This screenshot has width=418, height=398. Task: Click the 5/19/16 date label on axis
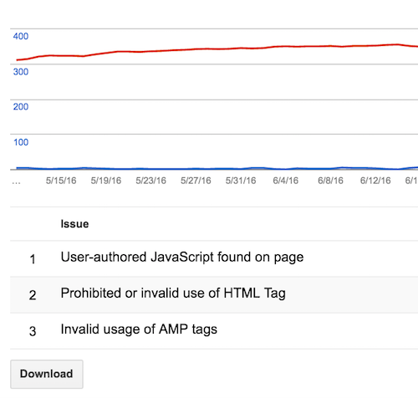pos(106,181)
